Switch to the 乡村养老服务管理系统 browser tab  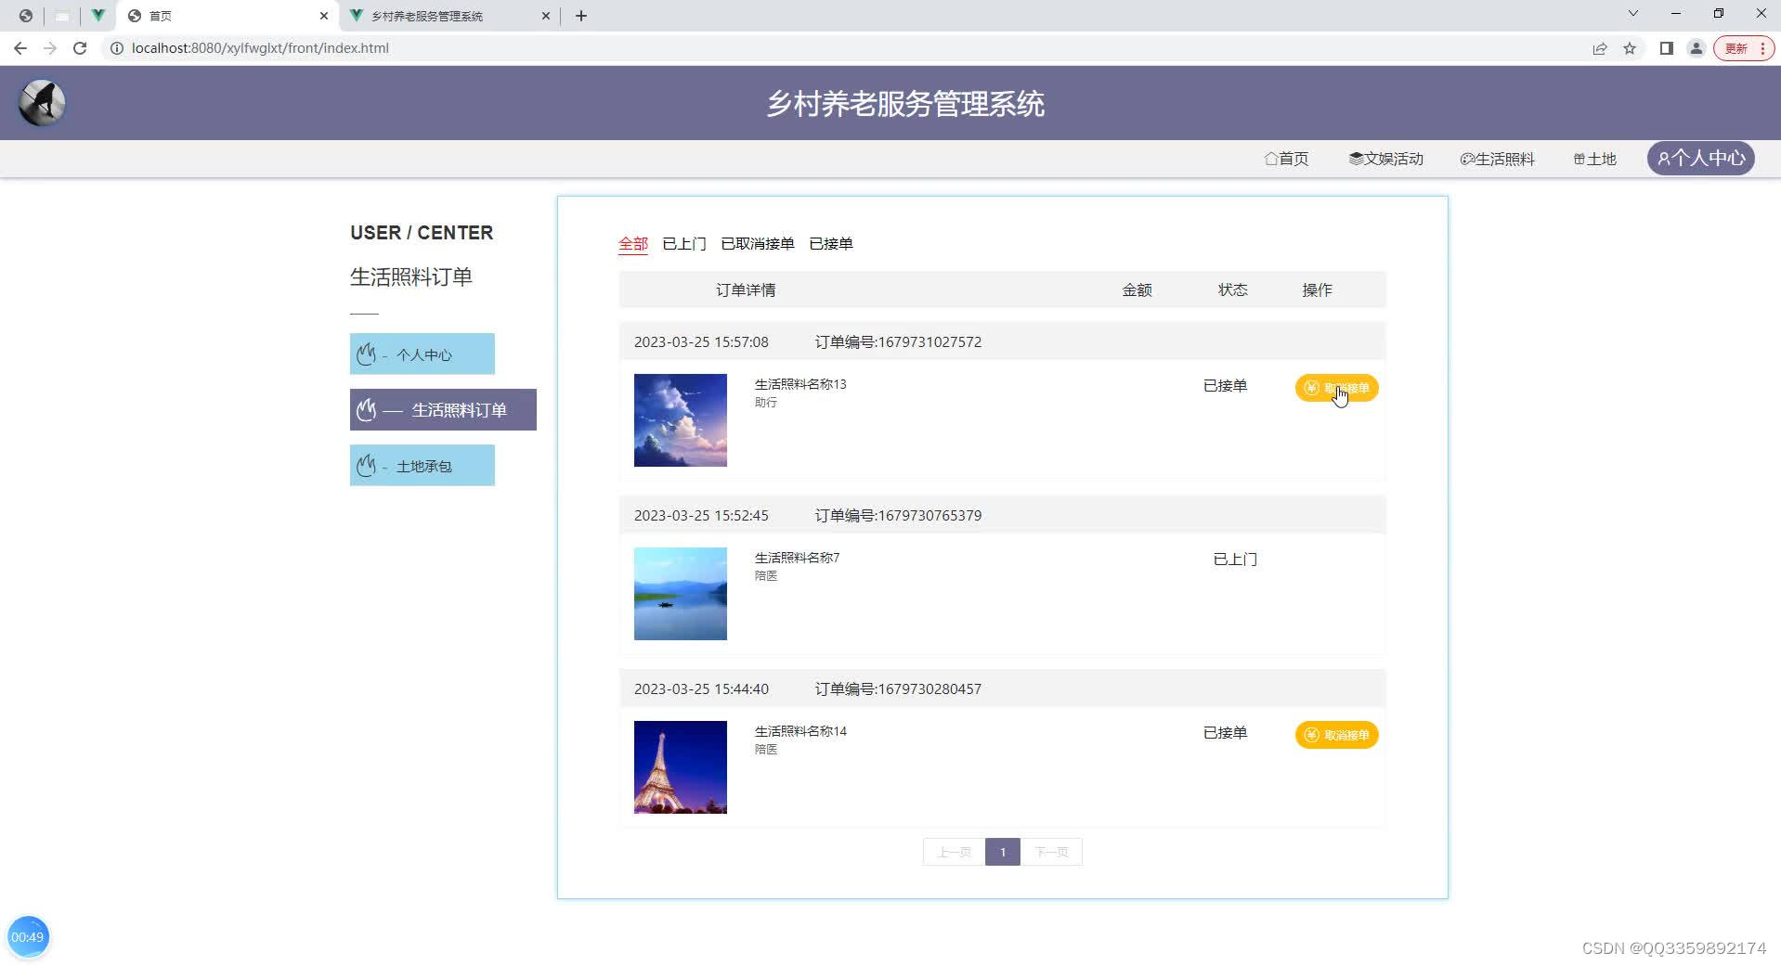pos(450,16)
